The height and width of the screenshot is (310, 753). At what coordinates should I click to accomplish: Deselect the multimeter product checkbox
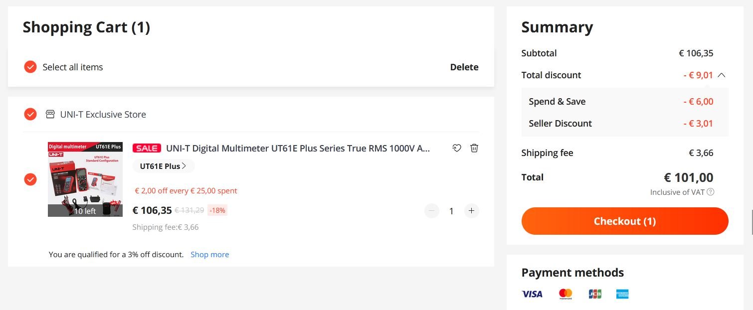coord(30,179)
